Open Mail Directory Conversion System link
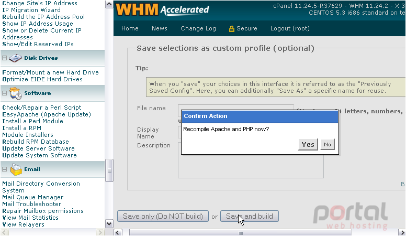The height and width of the screenshot is (236, 406). 41,187
